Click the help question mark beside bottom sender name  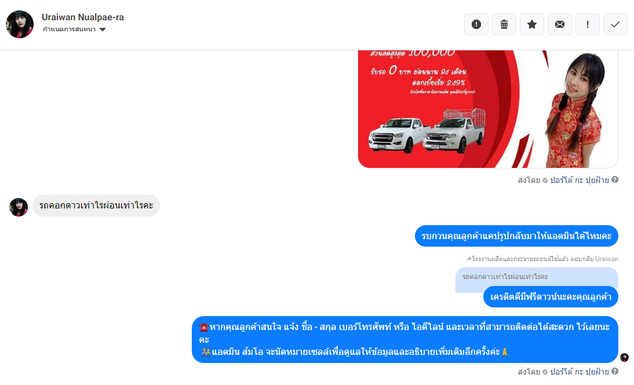615,371
